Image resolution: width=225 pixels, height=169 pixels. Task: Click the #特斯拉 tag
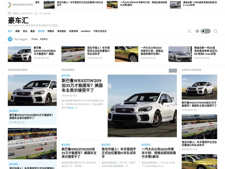(44, 39)
